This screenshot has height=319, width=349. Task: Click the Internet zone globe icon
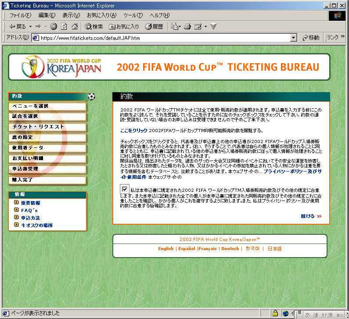tap(286, 313)
